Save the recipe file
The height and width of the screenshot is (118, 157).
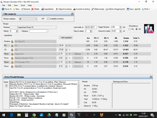[130, 9]
